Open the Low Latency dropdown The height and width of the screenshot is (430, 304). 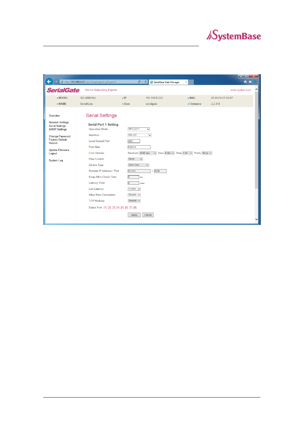tap(134, 189)
